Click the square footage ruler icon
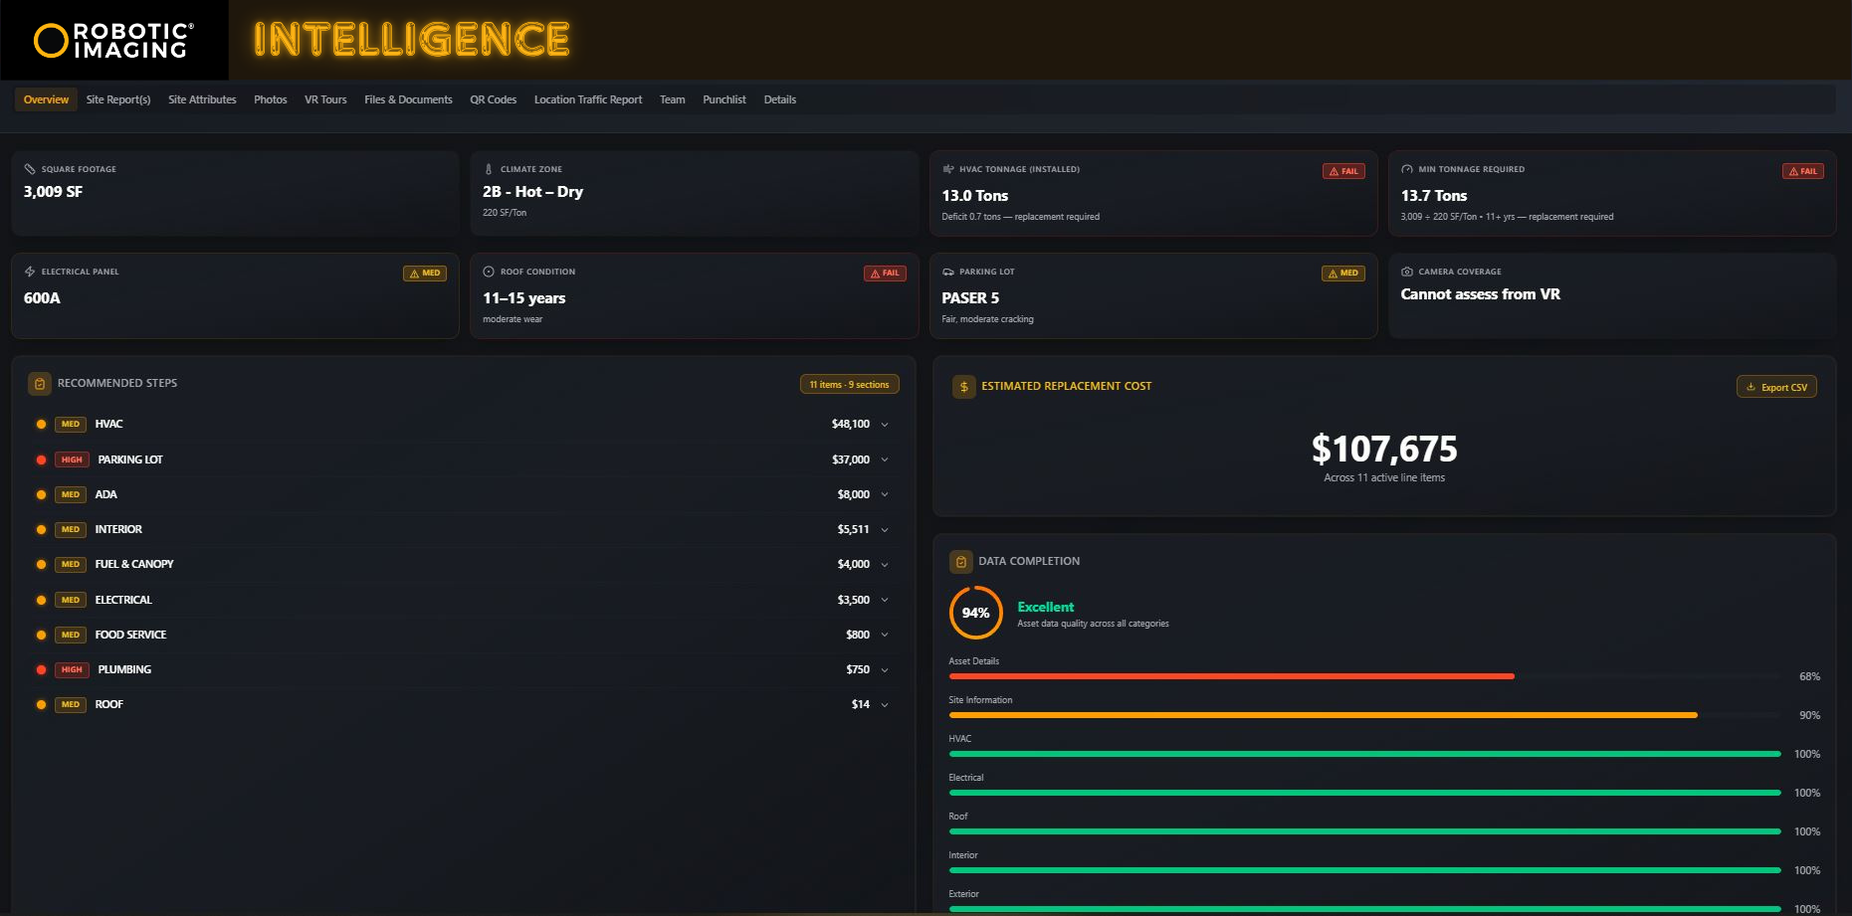This screenshot has height=916, width=1852. tap(32, 169)
